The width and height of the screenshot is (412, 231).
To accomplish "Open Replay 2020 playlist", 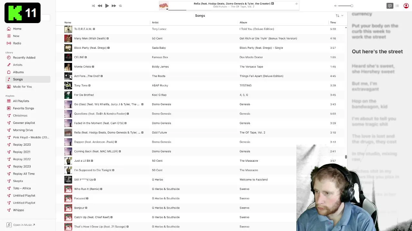I will pyautogui.click(x=22, y=145).
